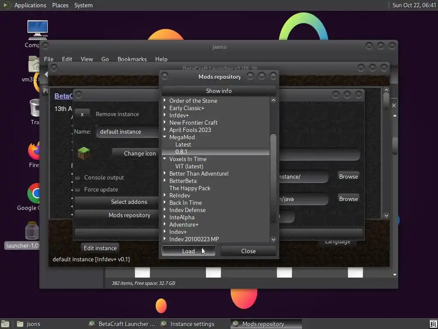The image size is (438, 329).
Task: Click Google Chrome desktop icon
Action: [34, 193]
